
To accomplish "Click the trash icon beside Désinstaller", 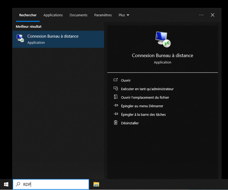I will (116, 122).
